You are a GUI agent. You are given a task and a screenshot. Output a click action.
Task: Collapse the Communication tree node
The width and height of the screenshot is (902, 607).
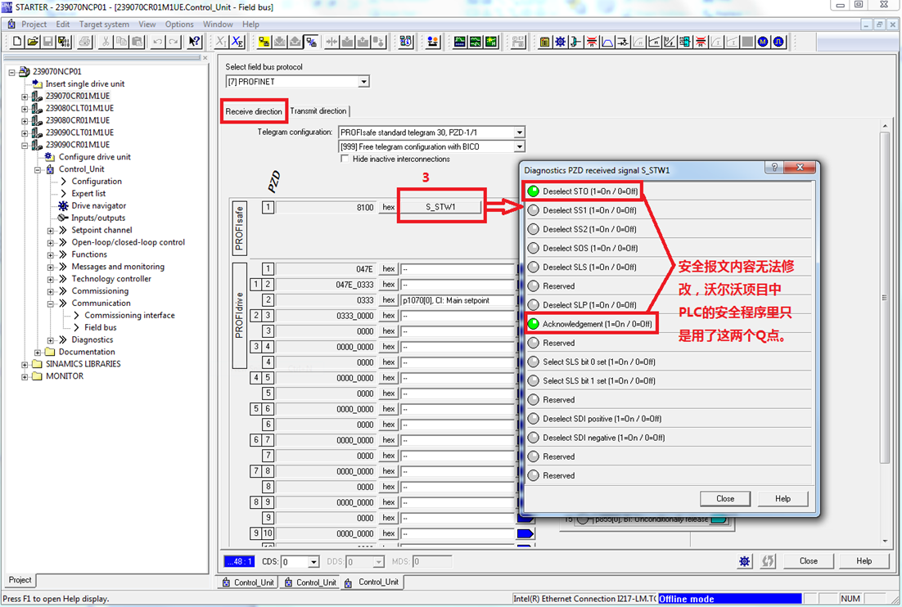pos(51,303)
